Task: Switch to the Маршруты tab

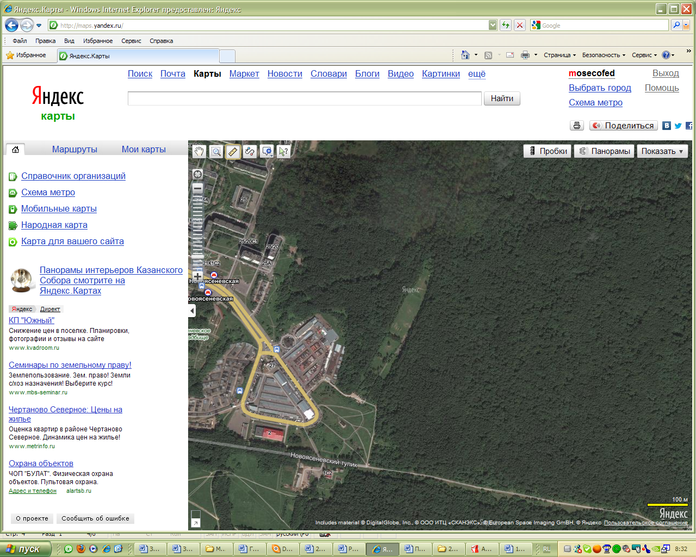Action: (x=74, y=149)
